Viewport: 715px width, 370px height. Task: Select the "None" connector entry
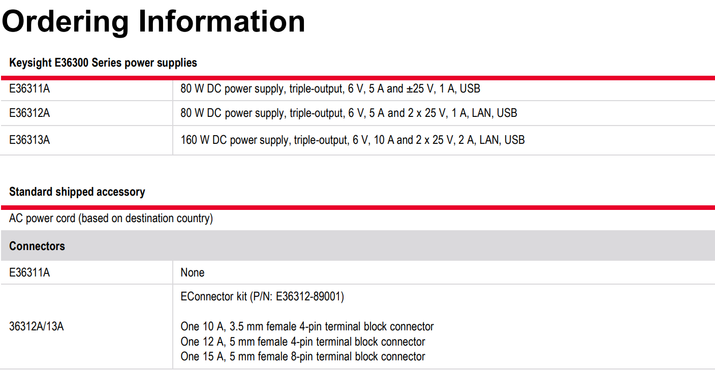[192, 273]
